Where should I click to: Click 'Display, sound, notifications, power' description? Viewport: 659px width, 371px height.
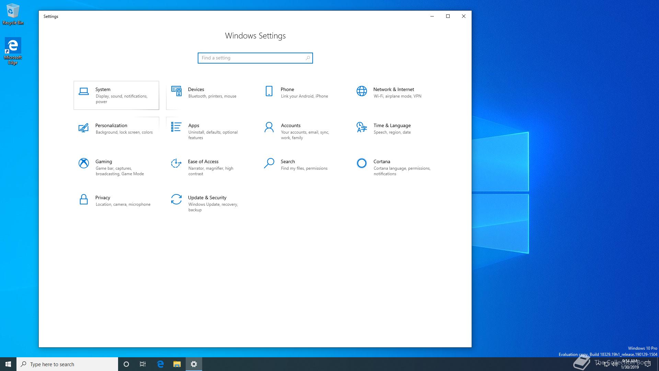point(122,99)
